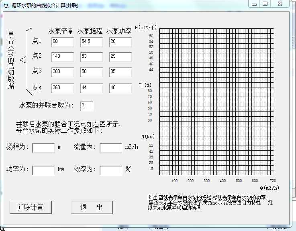Click the Q(m3/h) axis label
The height and width of the screenshot is (231, 296).
tap(269, 188)
